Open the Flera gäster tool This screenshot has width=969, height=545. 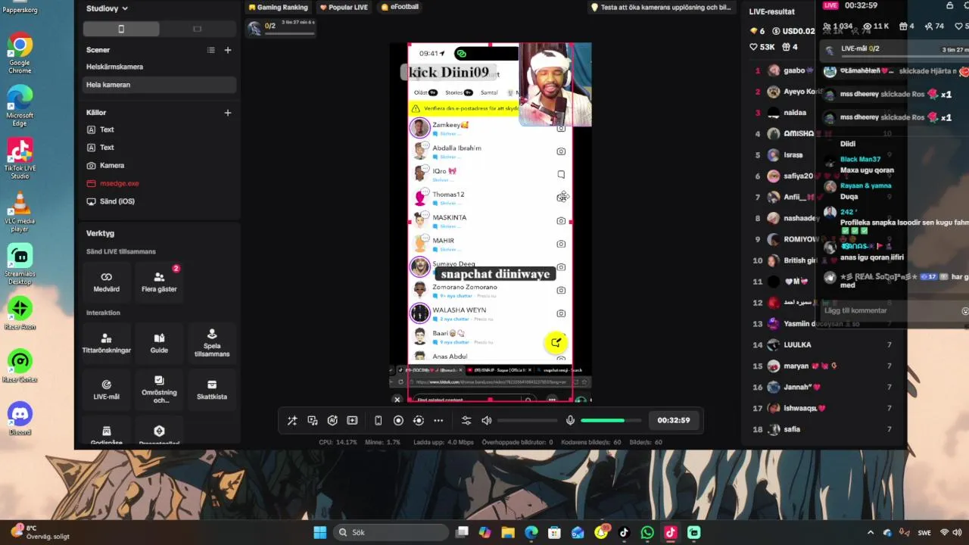(x=159, y=282)
